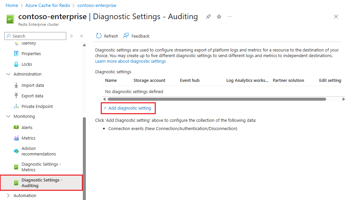Screen dimensions: 345x200
Task: Click the Refresh icon
Action: (x=99, y=36)
